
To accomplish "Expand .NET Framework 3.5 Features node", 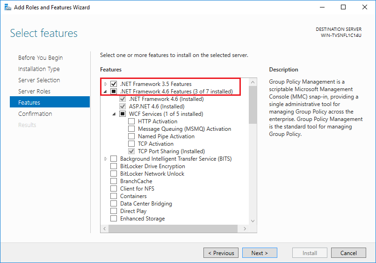I will click(106, 84).
